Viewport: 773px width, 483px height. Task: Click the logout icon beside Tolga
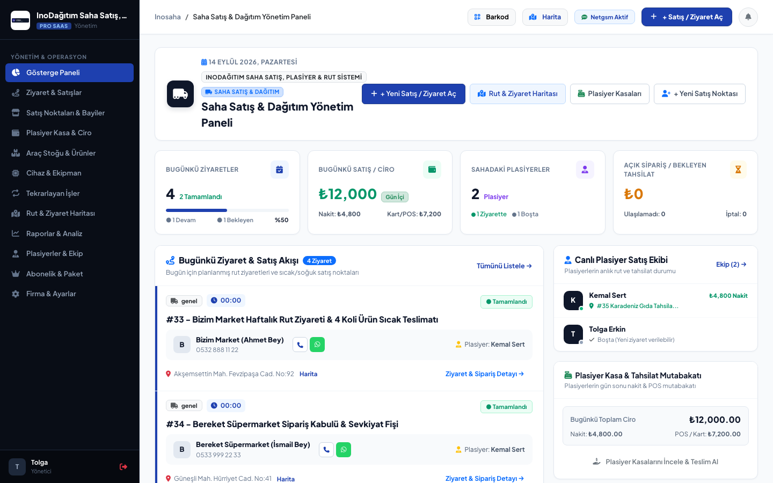click(123, 467)
